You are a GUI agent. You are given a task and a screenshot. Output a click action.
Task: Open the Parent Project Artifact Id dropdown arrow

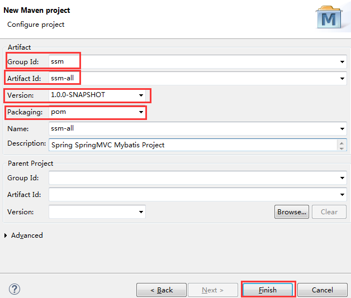coord(342,195)
